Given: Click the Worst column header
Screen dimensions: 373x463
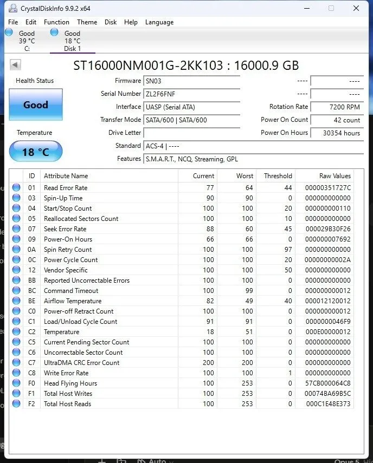Looking at the screenshot, I should pos(236,176).
